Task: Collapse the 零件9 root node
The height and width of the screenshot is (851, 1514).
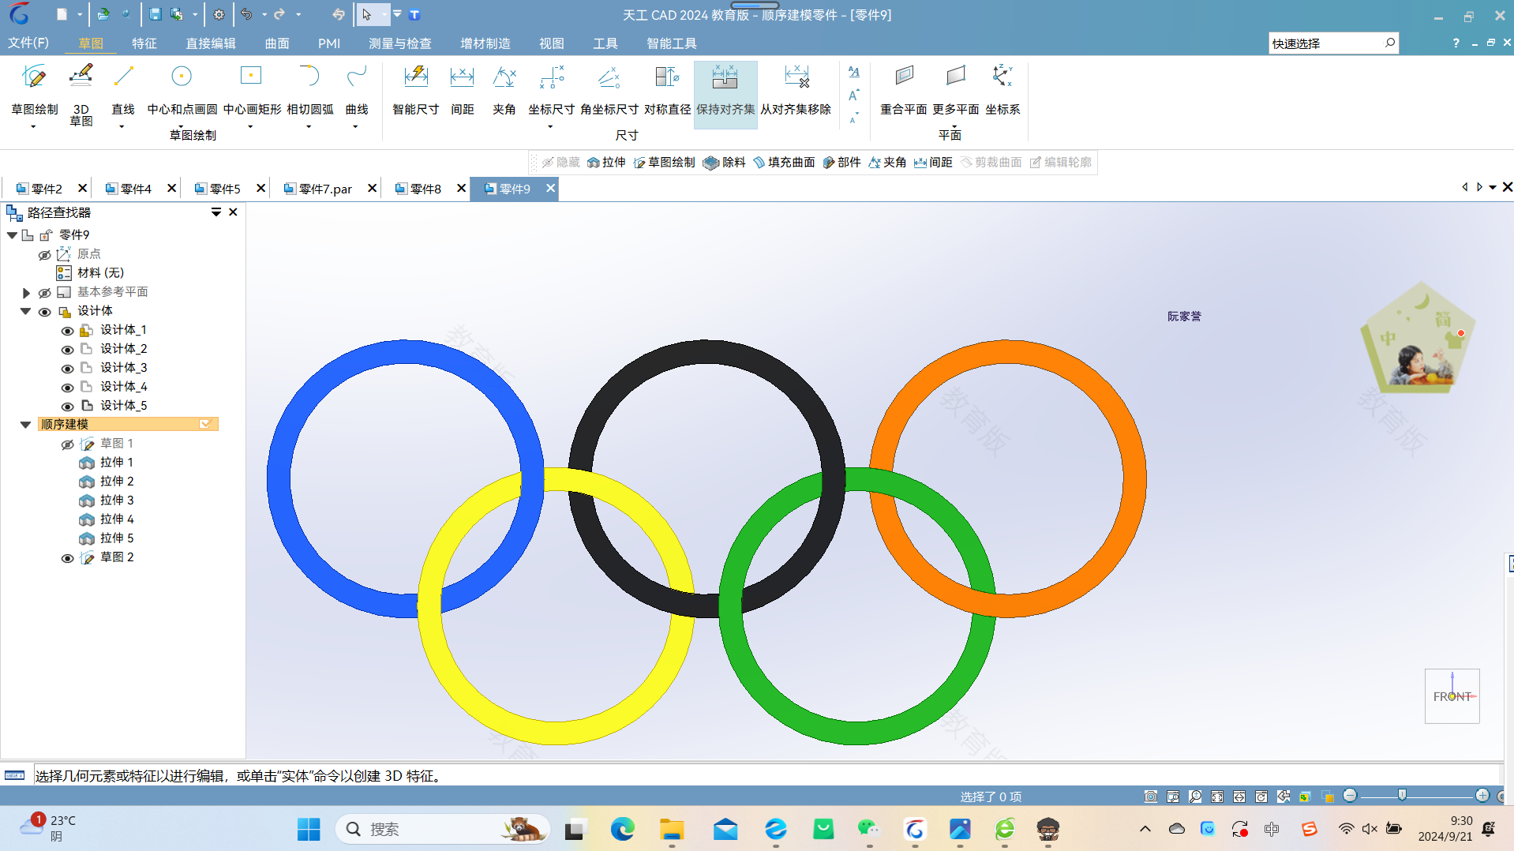Action: pos(12,235)
